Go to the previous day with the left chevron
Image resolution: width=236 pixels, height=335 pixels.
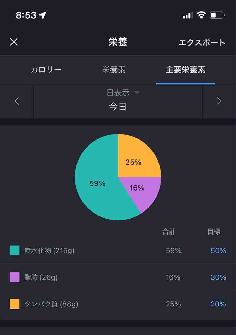[17, 101]
